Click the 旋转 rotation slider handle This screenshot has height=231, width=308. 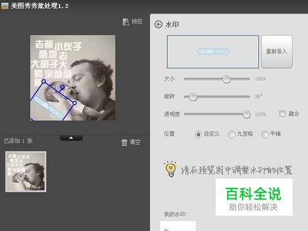[x=193, y=97]
